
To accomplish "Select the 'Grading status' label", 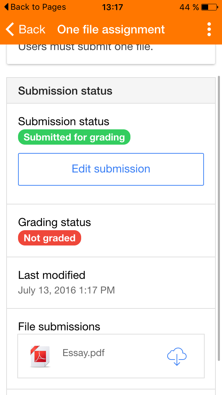I will point(54,223).
